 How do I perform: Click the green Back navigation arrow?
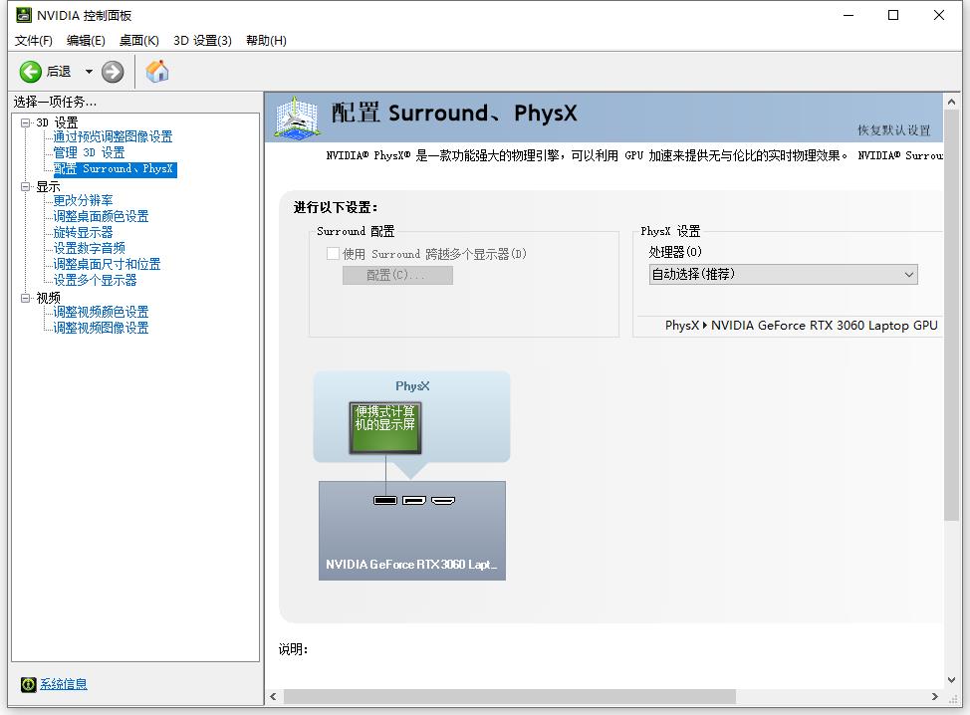point(30,71)
